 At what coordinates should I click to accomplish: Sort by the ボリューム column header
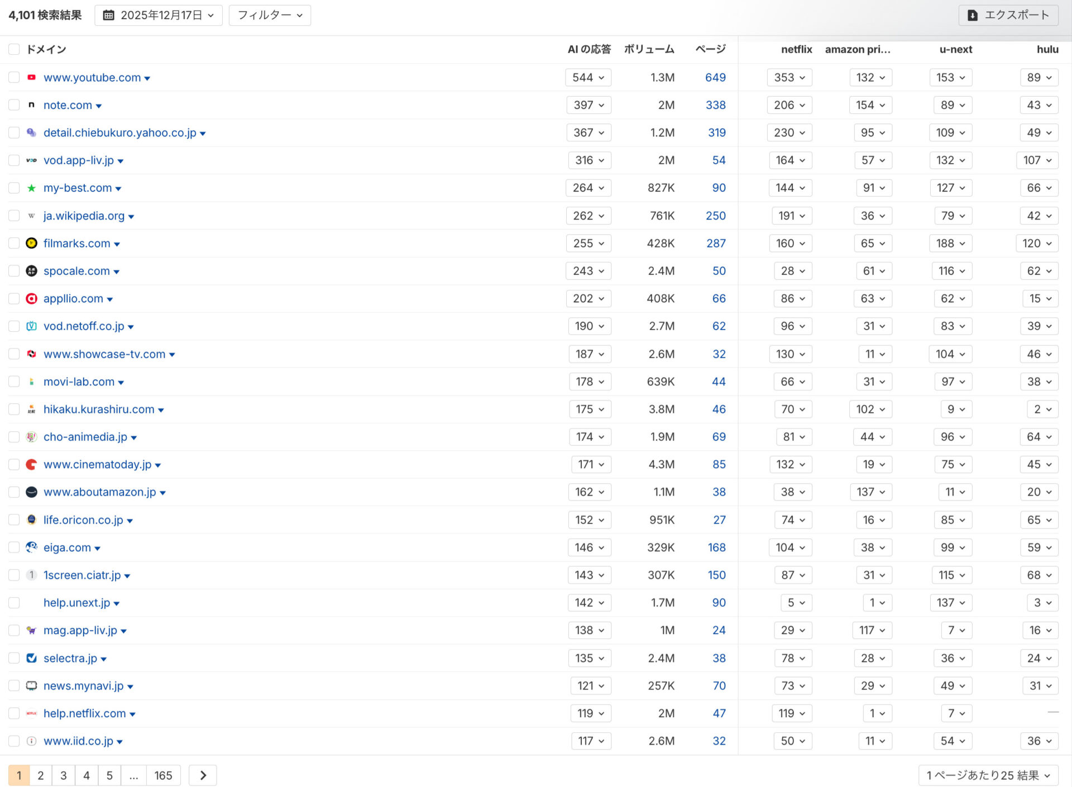coord(649,49)
